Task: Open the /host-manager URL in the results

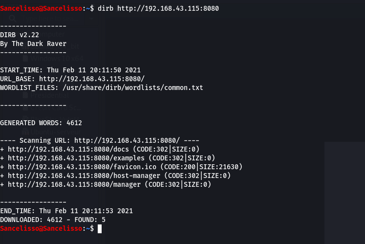Action: [84, 176]
